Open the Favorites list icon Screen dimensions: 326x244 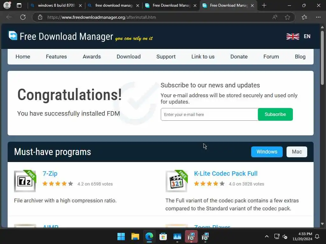coord(304,17)
